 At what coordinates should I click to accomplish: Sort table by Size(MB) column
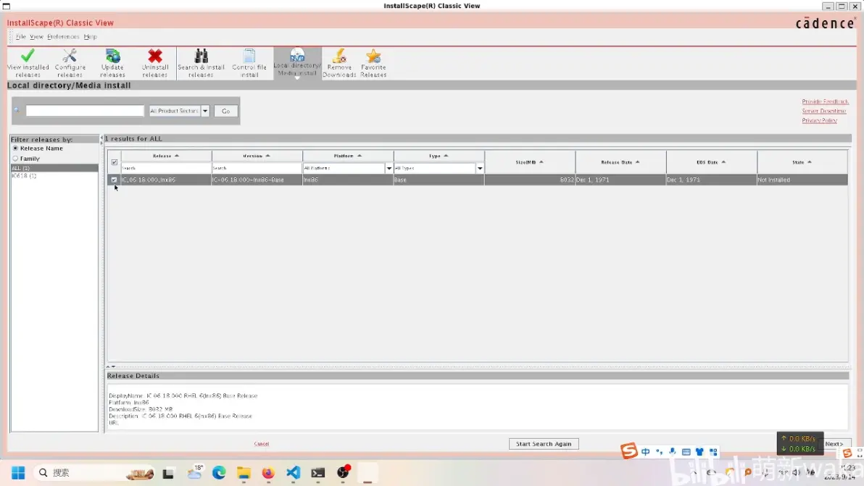pyautogui.click(x=530, y=162)
